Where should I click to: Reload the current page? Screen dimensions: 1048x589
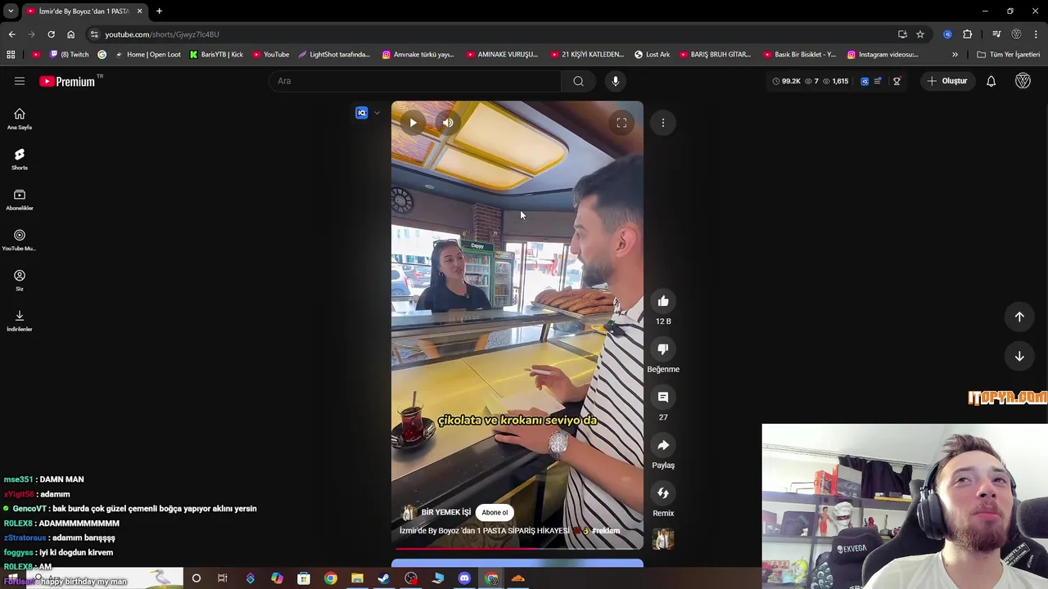click(x=51, y=34)
